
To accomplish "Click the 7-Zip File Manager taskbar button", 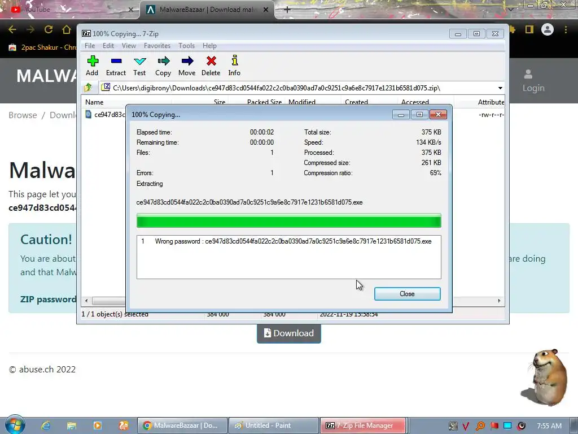I will tap(363, 426).
